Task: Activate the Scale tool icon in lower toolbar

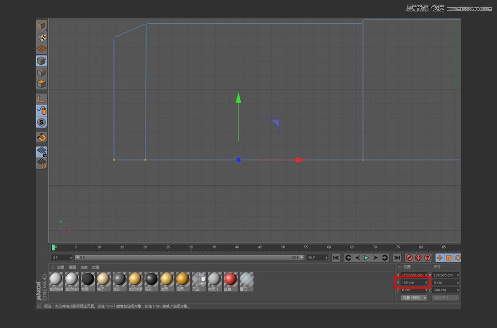Action: (449, 258)
